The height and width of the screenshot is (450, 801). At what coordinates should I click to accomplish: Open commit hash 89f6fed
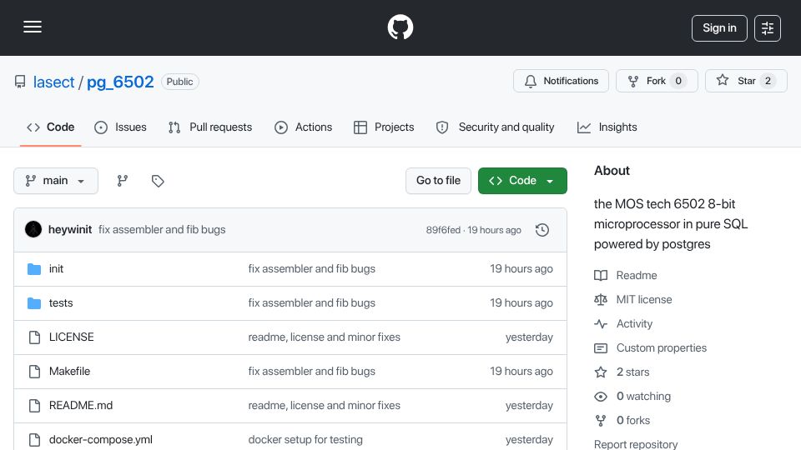point(443,230)
